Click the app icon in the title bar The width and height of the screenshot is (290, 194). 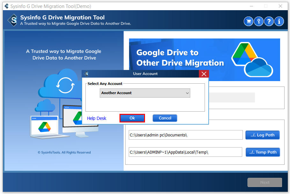6,6
